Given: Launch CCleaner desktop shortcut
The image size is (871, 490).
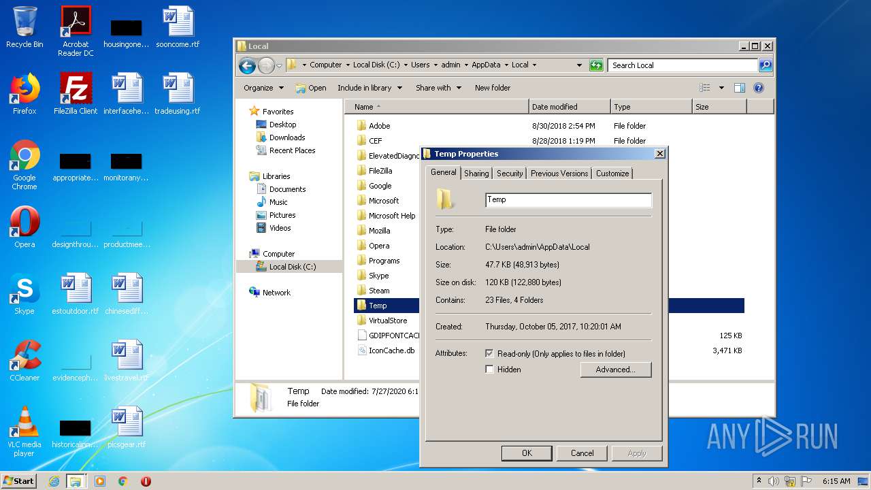Looking at the screenshot, I should [x=24, y=361].
